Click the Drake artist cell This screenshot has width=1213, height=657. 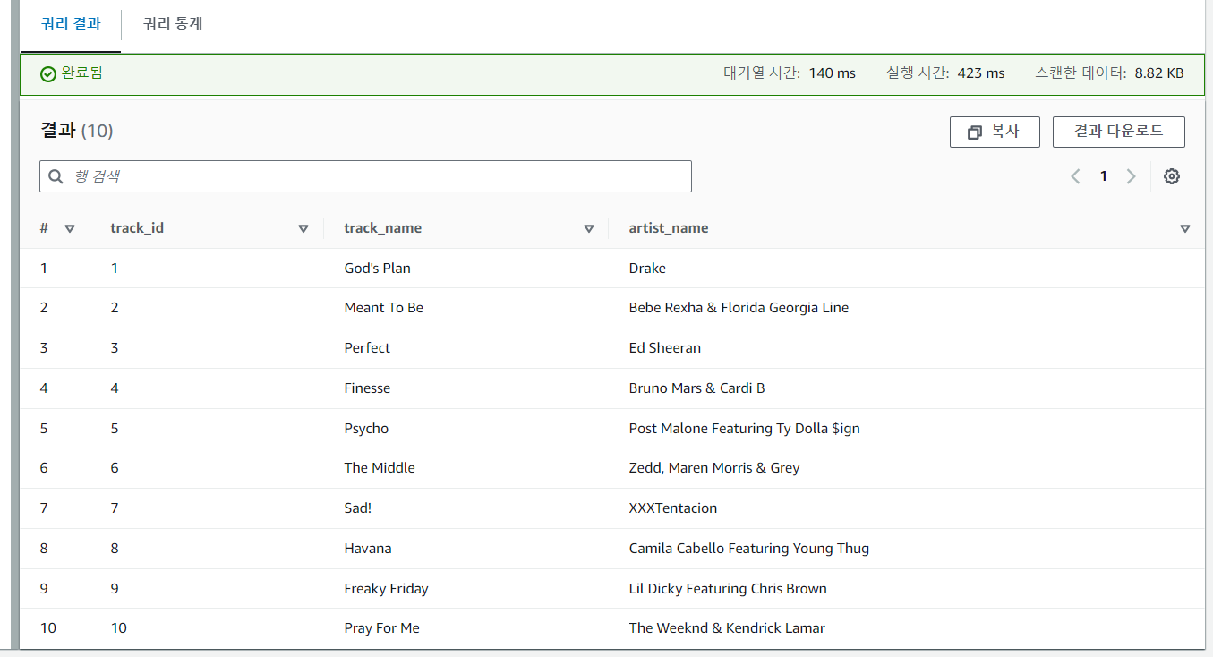tap(647, 269)
